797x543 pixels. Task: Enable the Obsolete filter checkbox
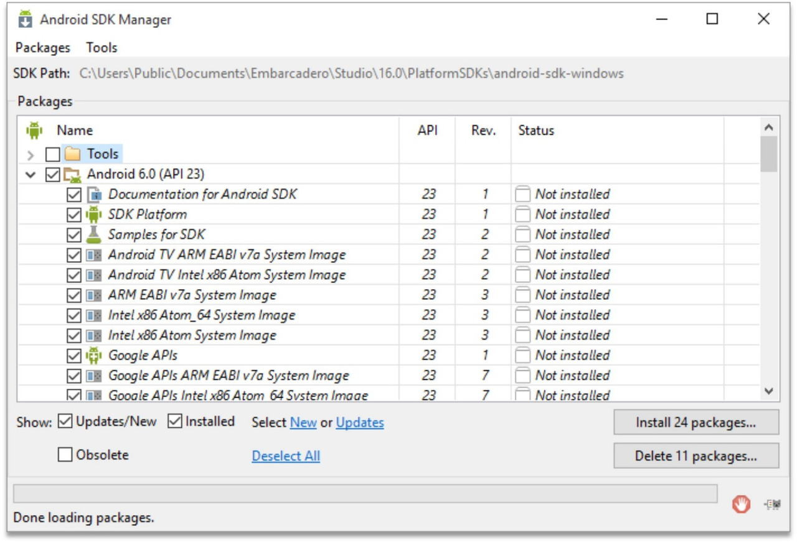(65, 455)
